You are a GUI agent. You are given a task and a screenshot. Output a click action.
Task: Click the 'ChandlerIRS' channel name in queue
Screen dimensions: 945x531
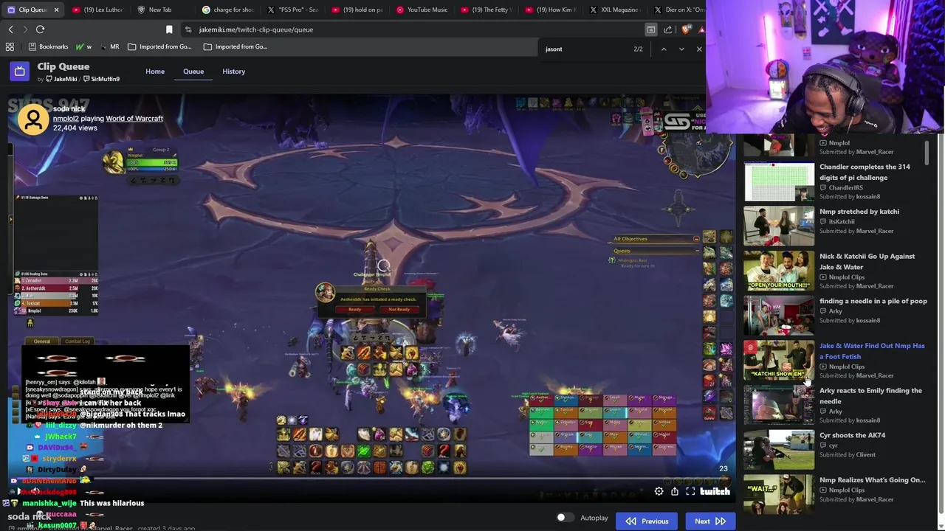845,187
